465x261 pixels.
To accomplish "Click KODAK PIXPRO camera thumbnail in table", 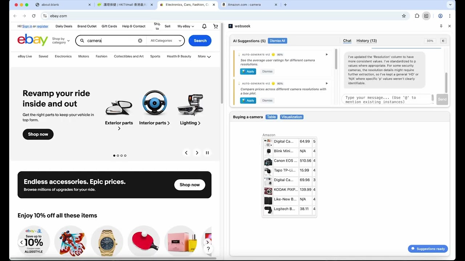I will (268, 191).
